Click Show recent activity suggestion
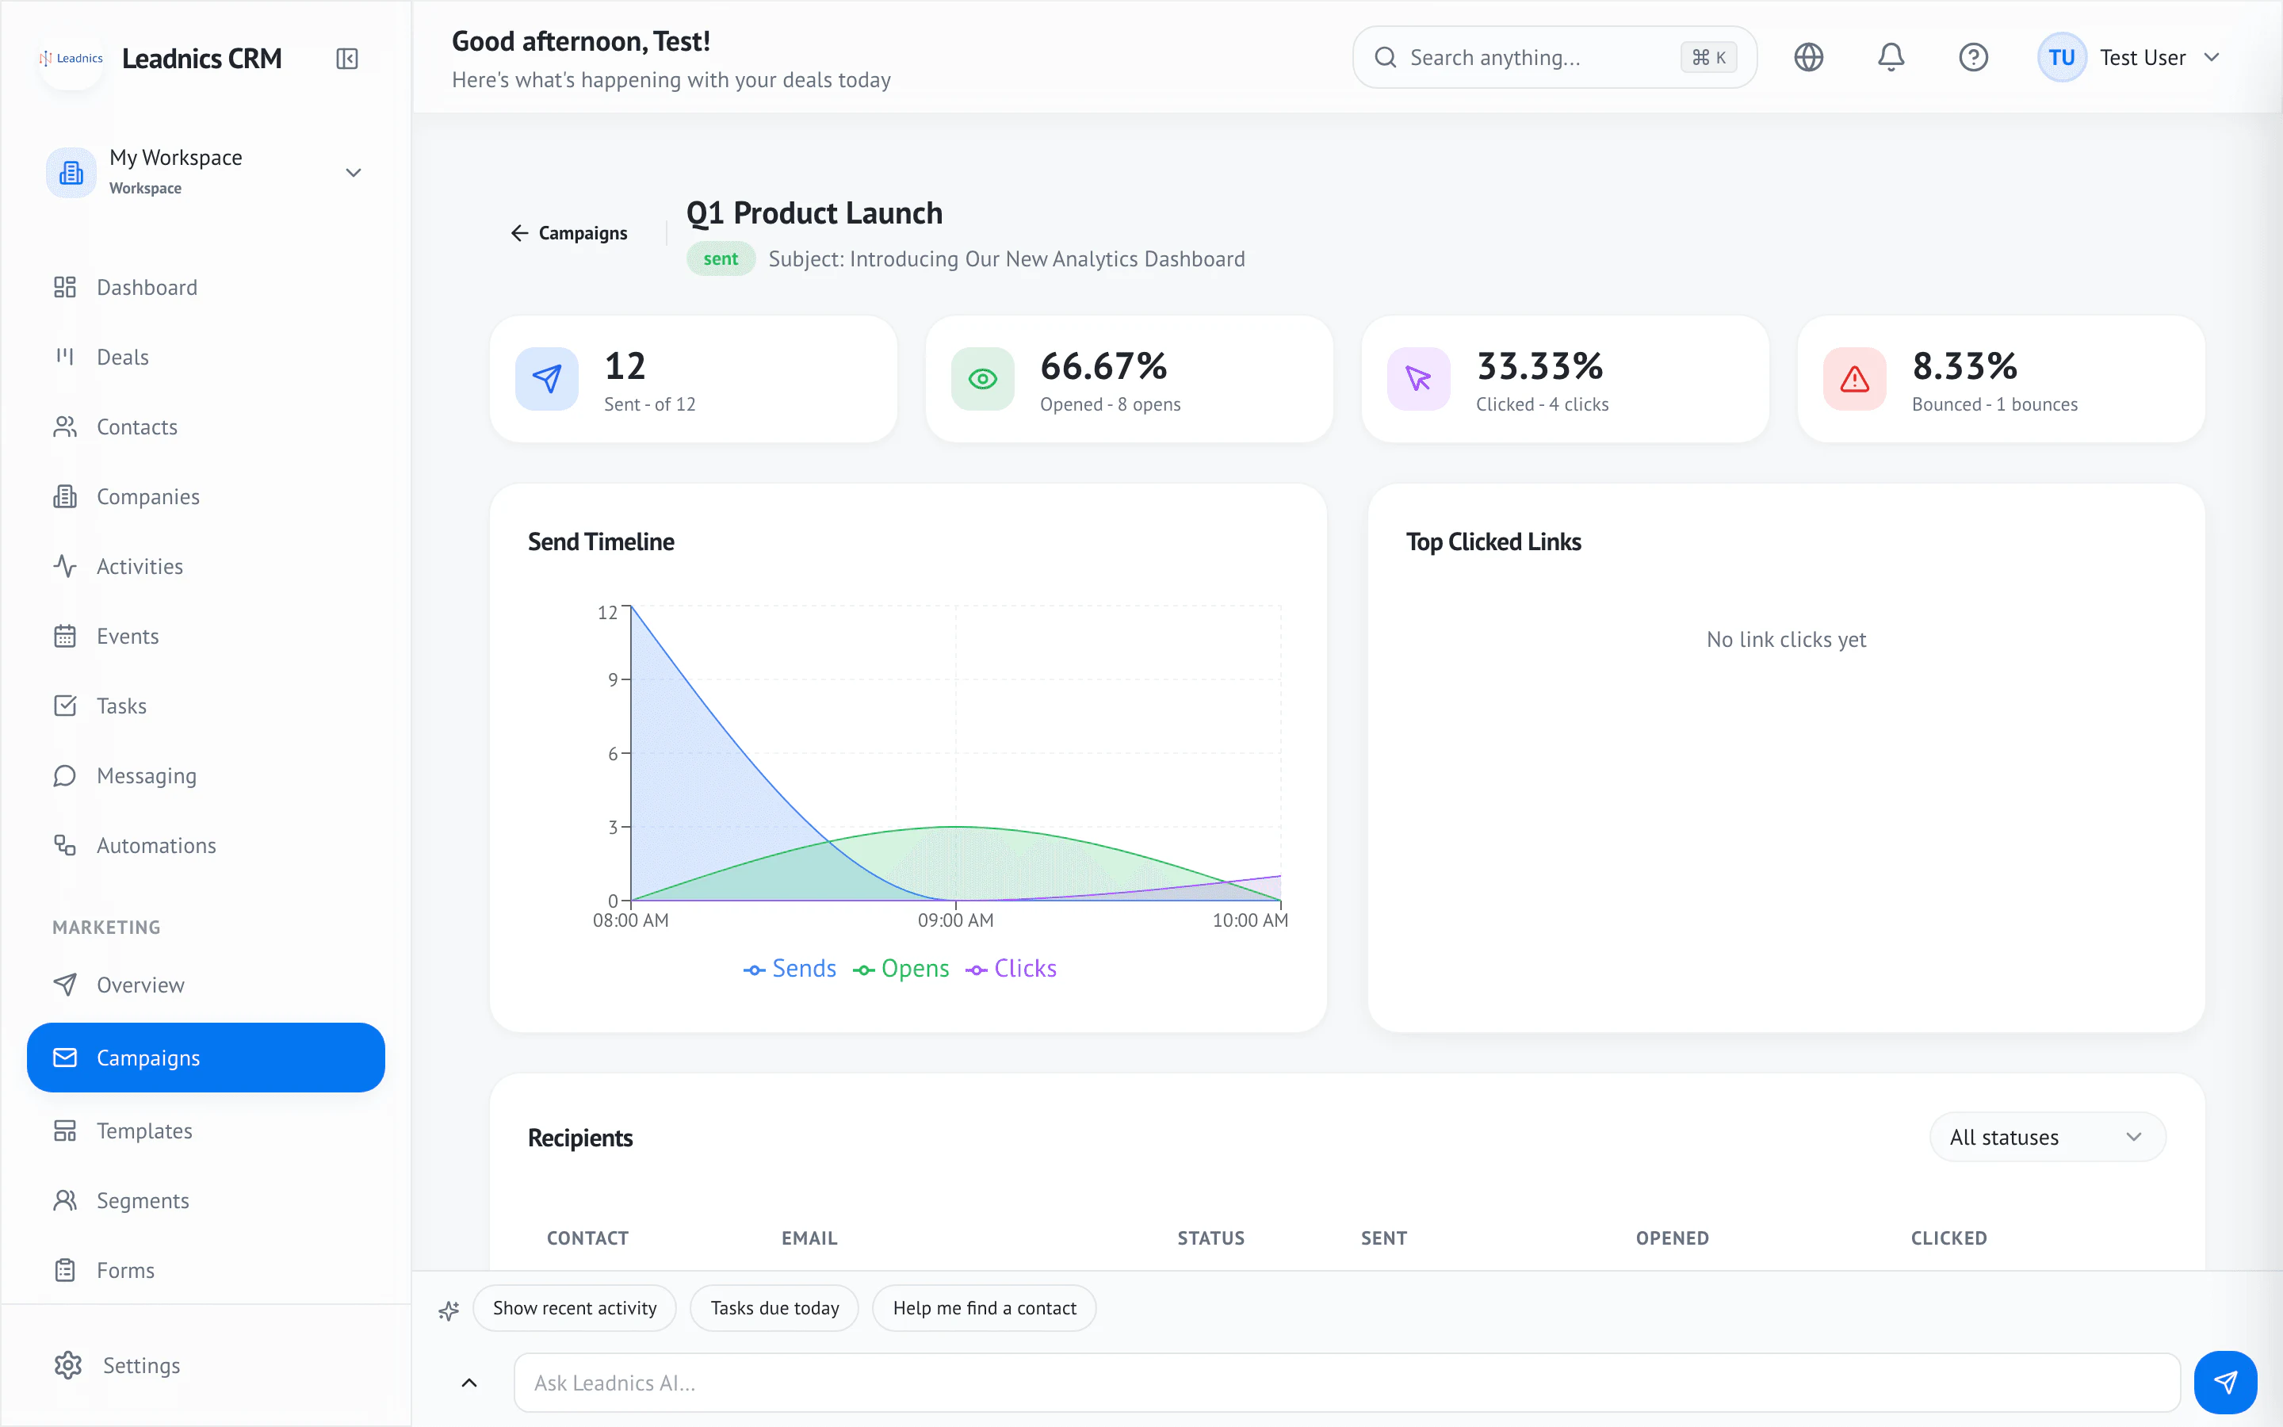 point(575,1308)
